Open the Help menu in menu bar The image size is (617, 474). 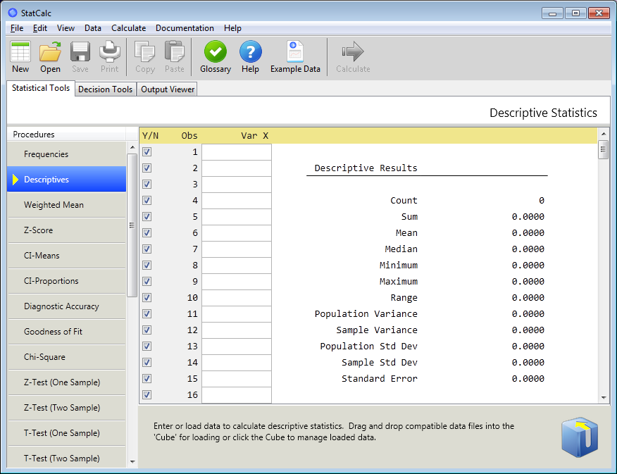point(232,28)
